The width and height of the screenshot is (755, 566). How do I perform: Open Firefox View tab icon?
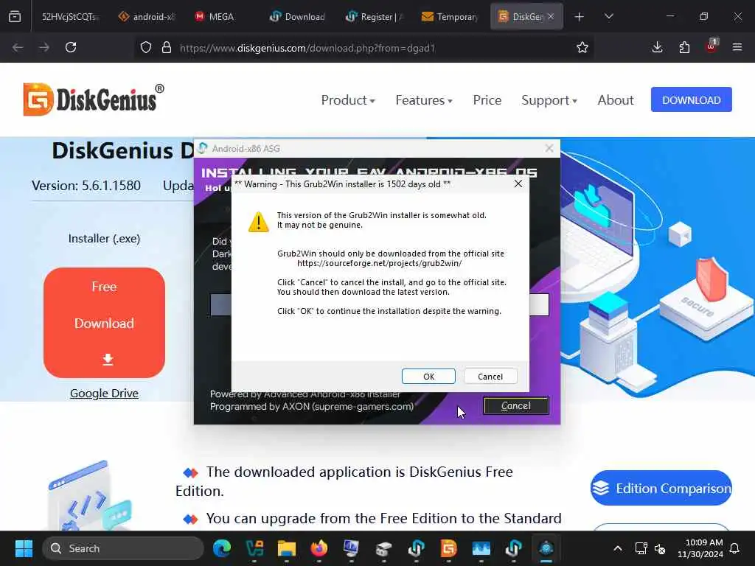pos(15,16)
